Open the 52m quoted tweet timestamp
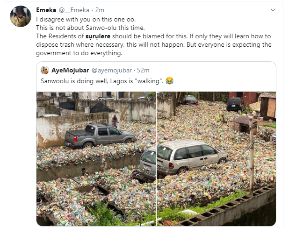Screen dimensions: 289x228 pyautogui.click(x=143, y=70)
